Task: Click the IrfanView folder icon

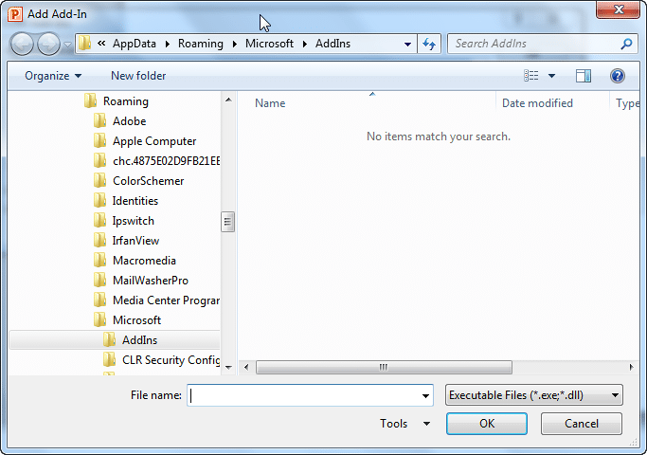Action: coord(99,241)
